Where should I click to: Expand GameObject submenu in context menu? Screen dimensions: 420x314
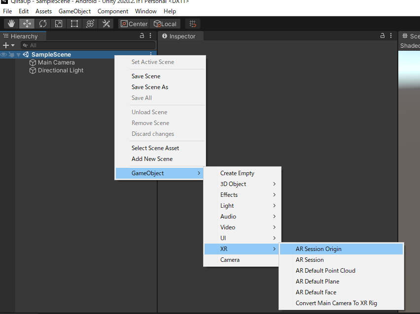click(160, 173)
